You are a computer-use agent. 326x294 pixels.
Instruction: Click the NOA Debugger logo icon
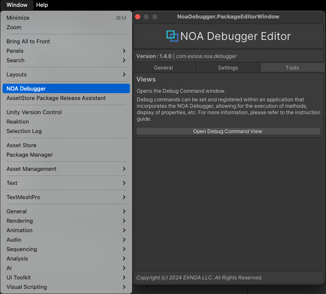(x=172, y=36)
